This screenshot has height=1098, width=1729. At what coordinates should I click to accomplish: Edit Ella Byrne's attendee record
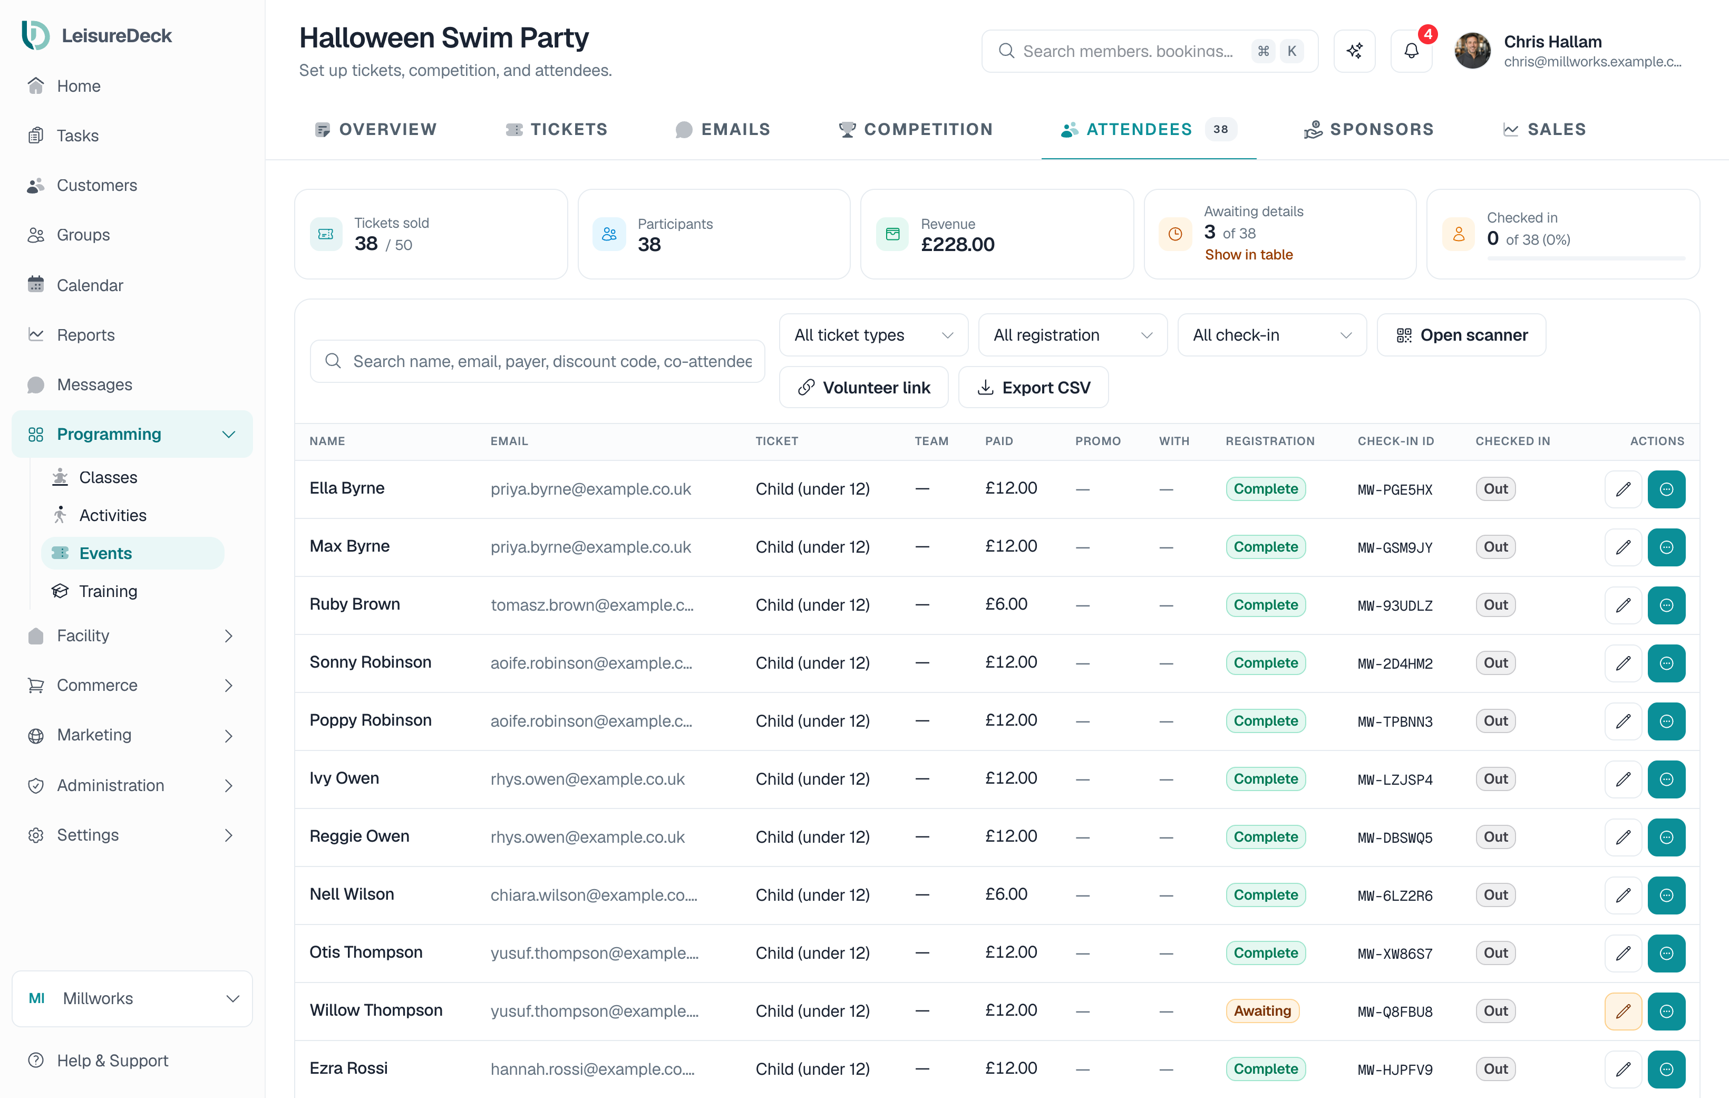coord(1623,489)
